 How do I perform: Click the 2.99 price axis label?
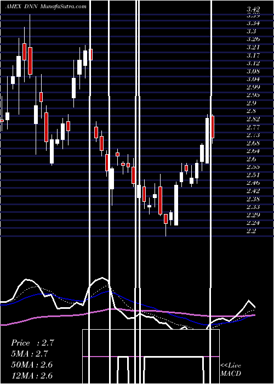tap(253, 87)
